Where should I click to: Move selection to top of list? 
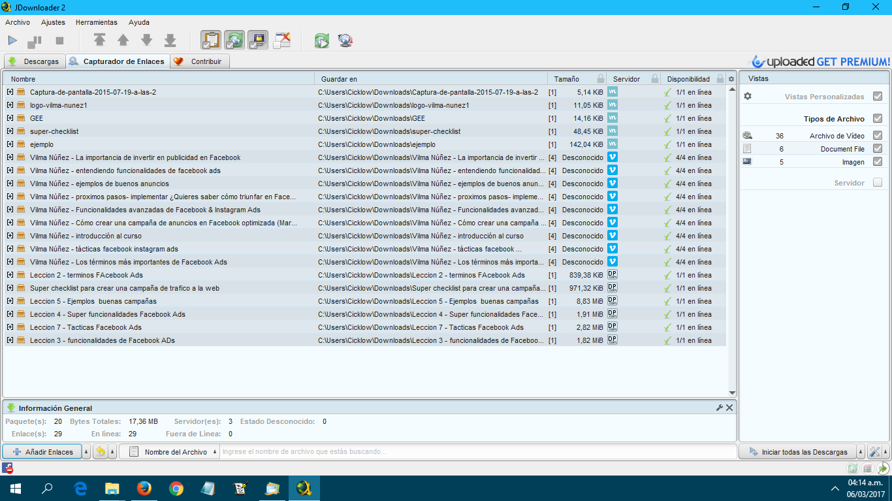point(99,40)
